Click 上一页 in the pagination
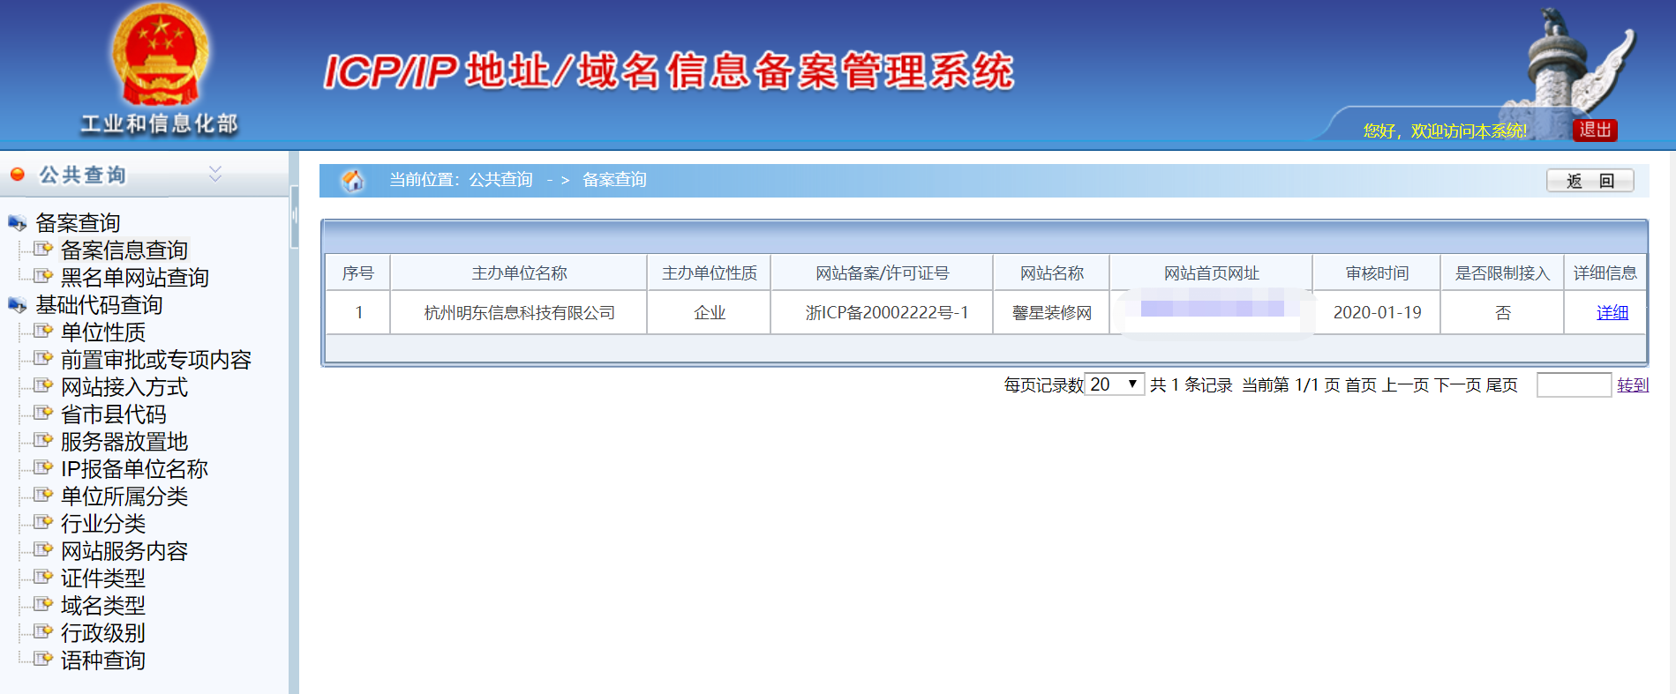Image resolution: width=1676 pixels, height=694 pixels. [x=1405, y=385]
